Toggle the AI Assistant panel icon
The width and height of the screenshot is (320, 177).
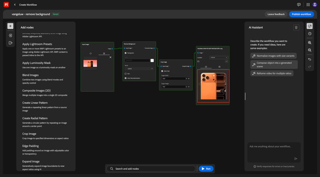pos(310,26)
